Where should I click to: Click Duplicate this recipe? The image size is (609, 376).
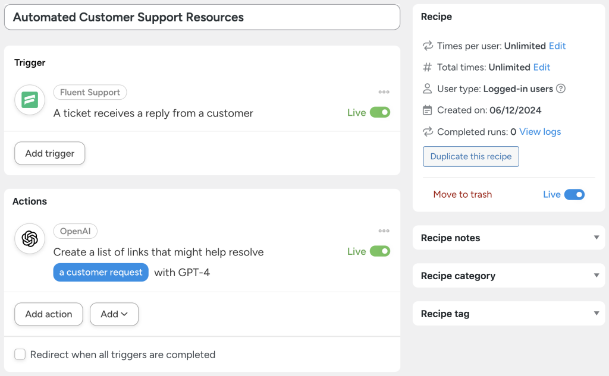coord(470,156)
